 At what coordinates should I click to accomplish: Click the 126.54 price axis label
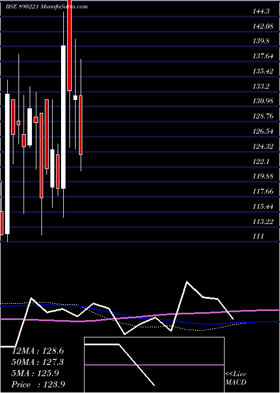tap(263, 131)
